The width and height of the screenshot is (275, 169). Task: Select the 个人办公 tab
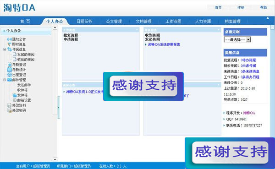click(x=55, y=22)
